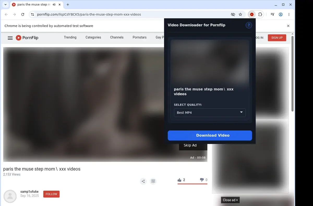Open the Channels menu item
The image size is (313, 206).
point(117,37)
